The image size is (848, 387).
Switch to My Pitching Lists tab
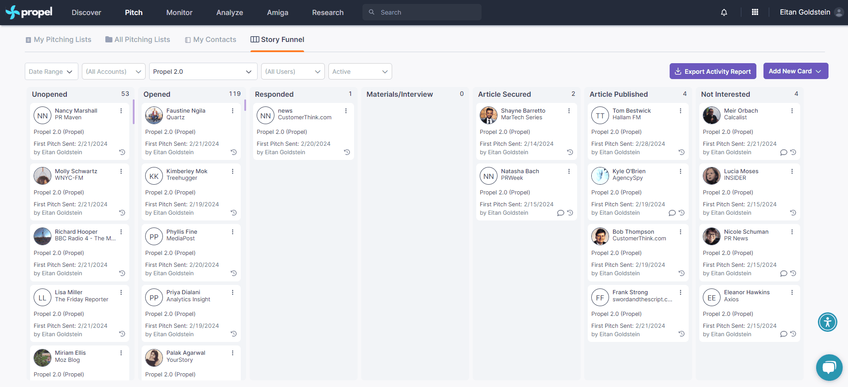click(x=58, y=40)
